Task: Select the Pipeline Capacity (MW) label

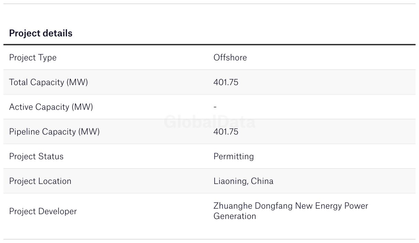Action: pos(54,132)
